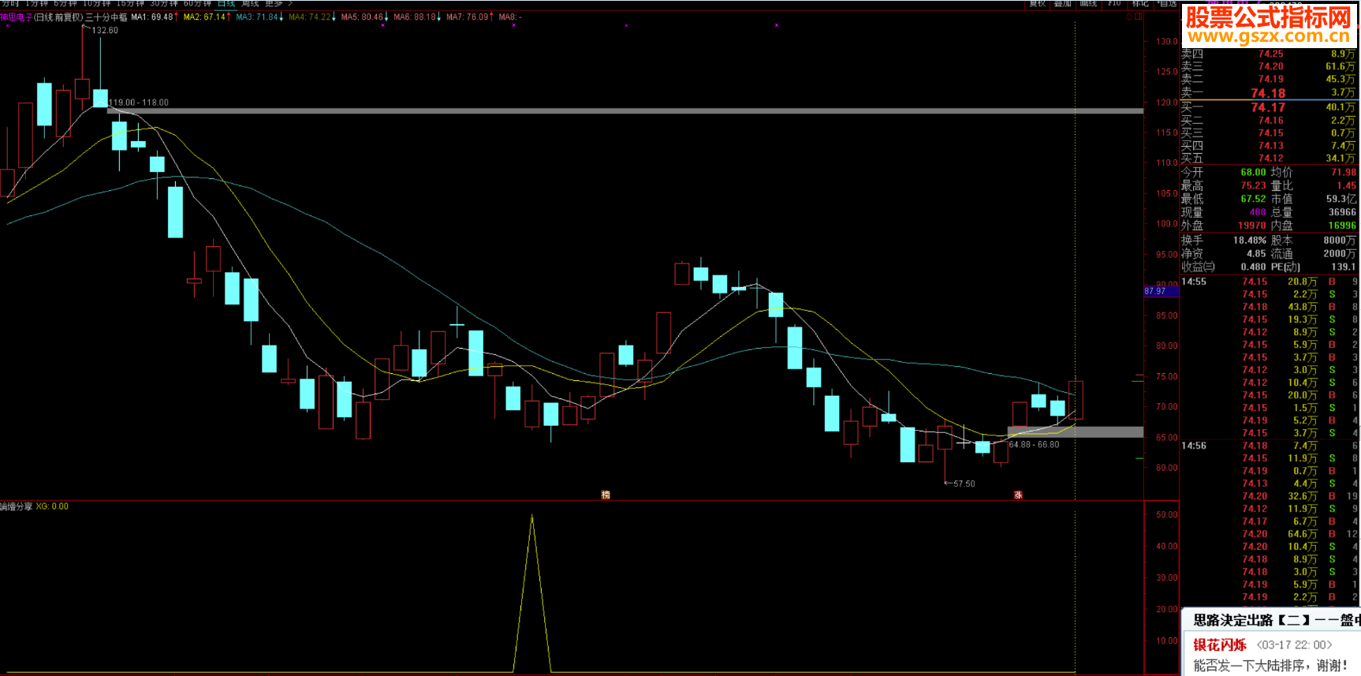This screenshot has height=676, width=1361.
Task: Click the MA6: 88.18 value
Action: tap(415, 17)
